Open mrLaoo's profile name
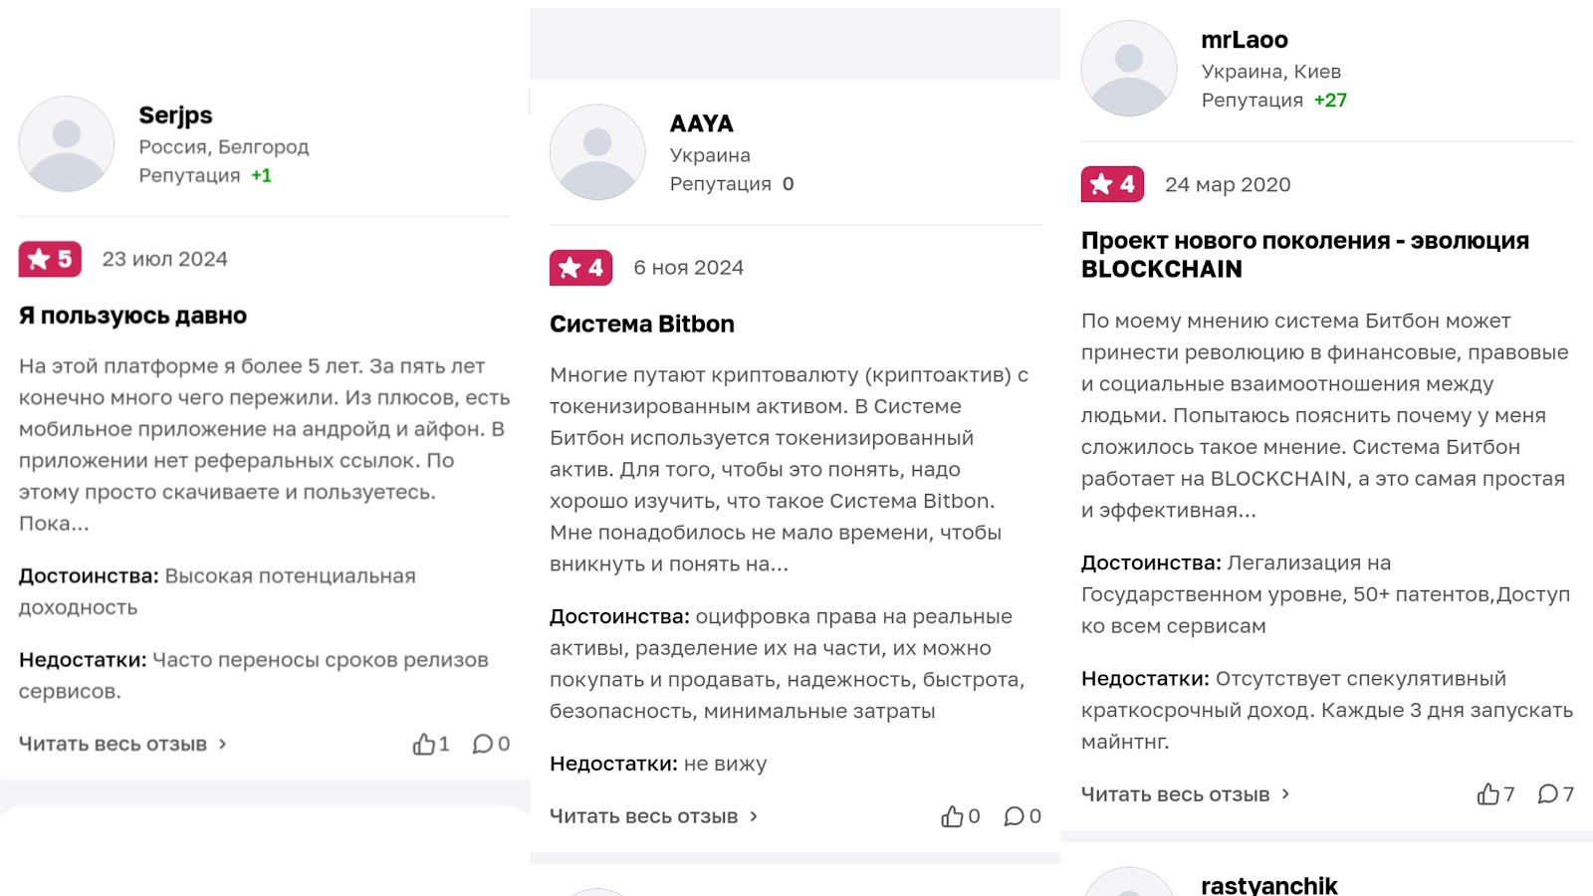1593x896 pixels. click(x=1244, y=39)
